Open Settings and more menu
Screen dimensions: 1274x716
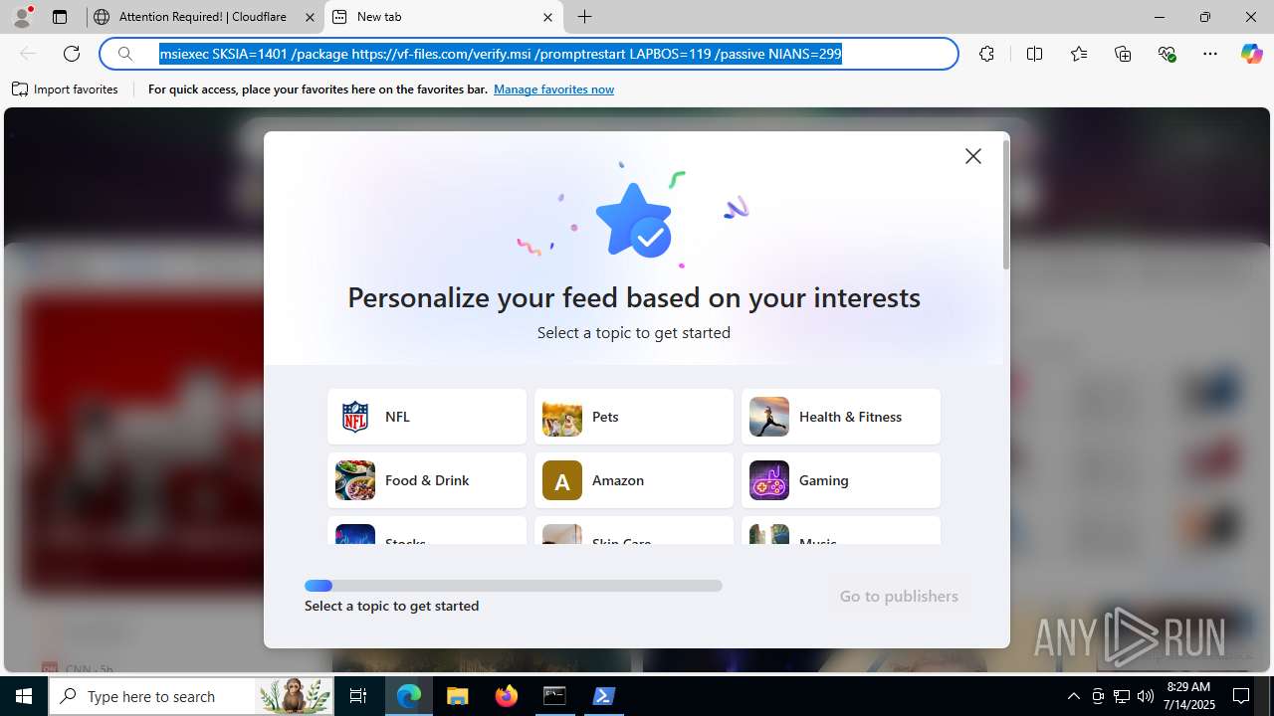point(1210,54)
